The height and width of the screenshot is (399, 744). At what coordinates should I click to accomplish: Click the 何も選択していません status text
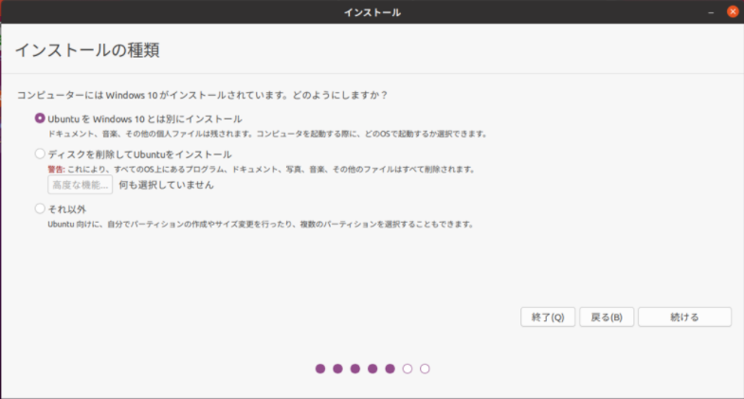[x=166, y=185]
